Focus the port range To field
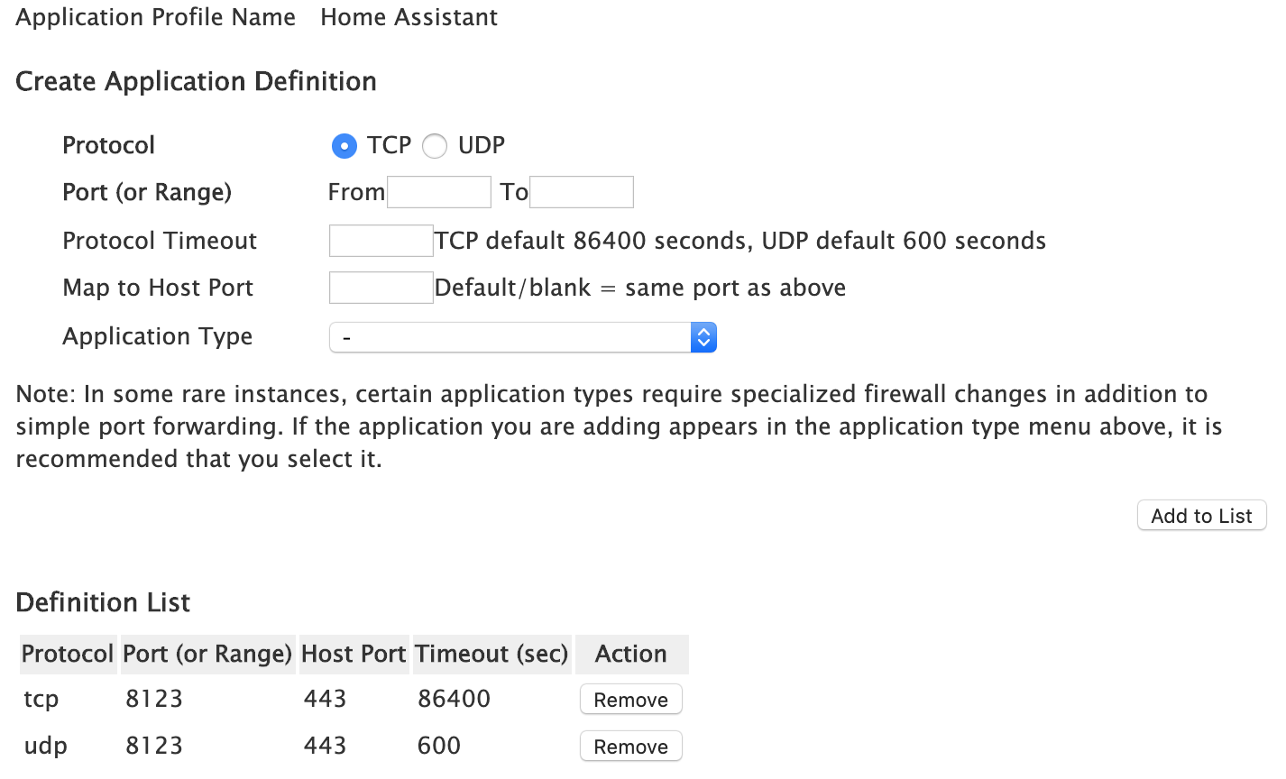Image resolution: width=1286 pixels, height=779 pixels. point(581,192)
